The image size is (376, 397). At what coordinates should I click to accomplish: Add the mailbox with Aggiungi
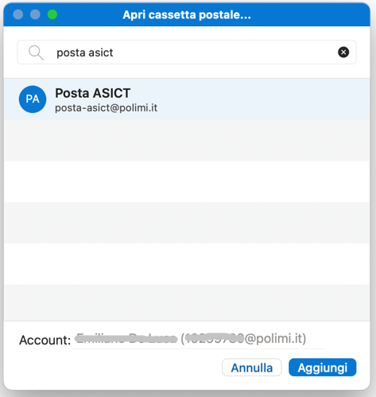point(323,368)
